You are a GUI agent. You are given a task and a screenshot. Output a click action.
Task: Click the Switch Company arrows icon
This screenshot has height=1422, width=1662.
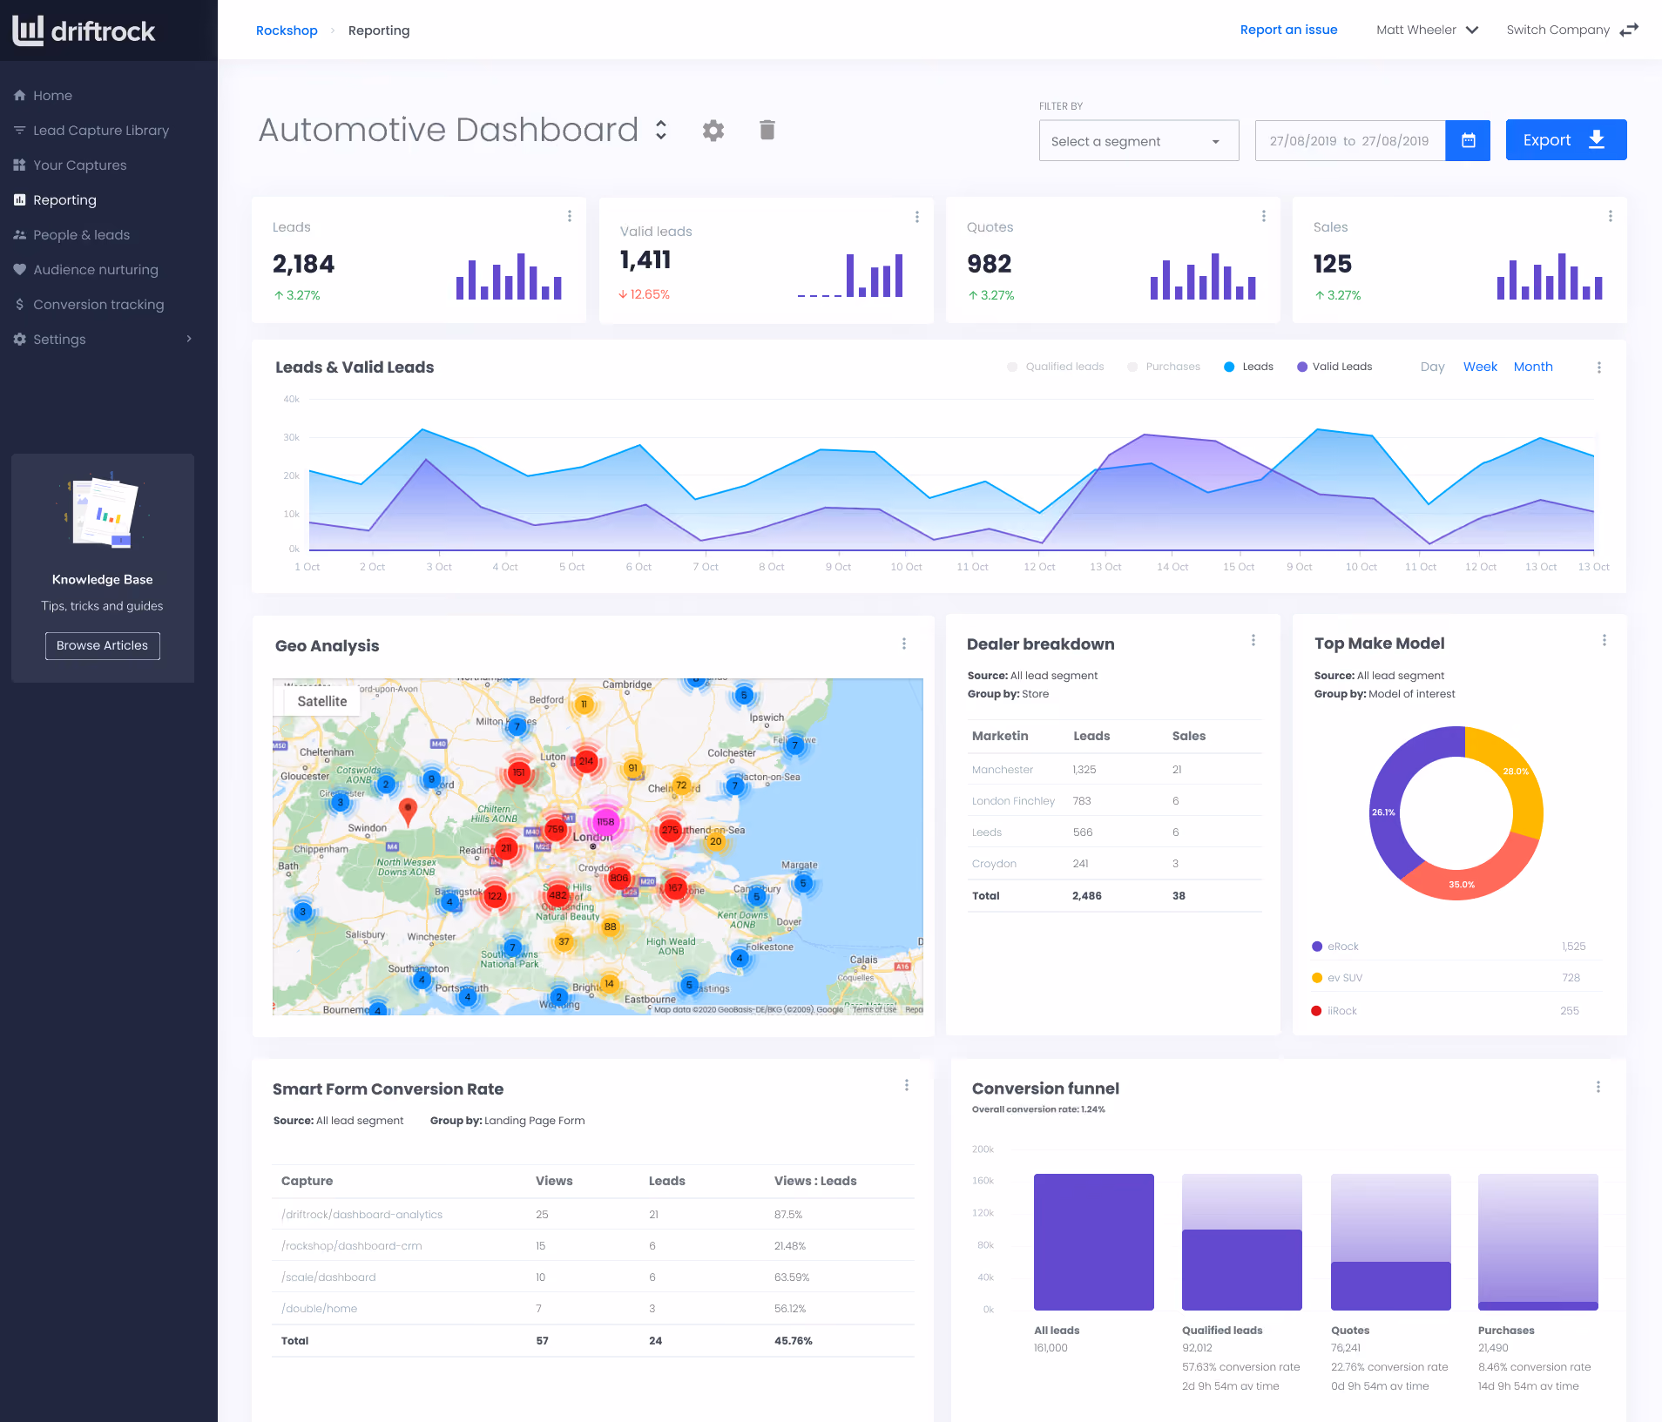[1629, 30]
